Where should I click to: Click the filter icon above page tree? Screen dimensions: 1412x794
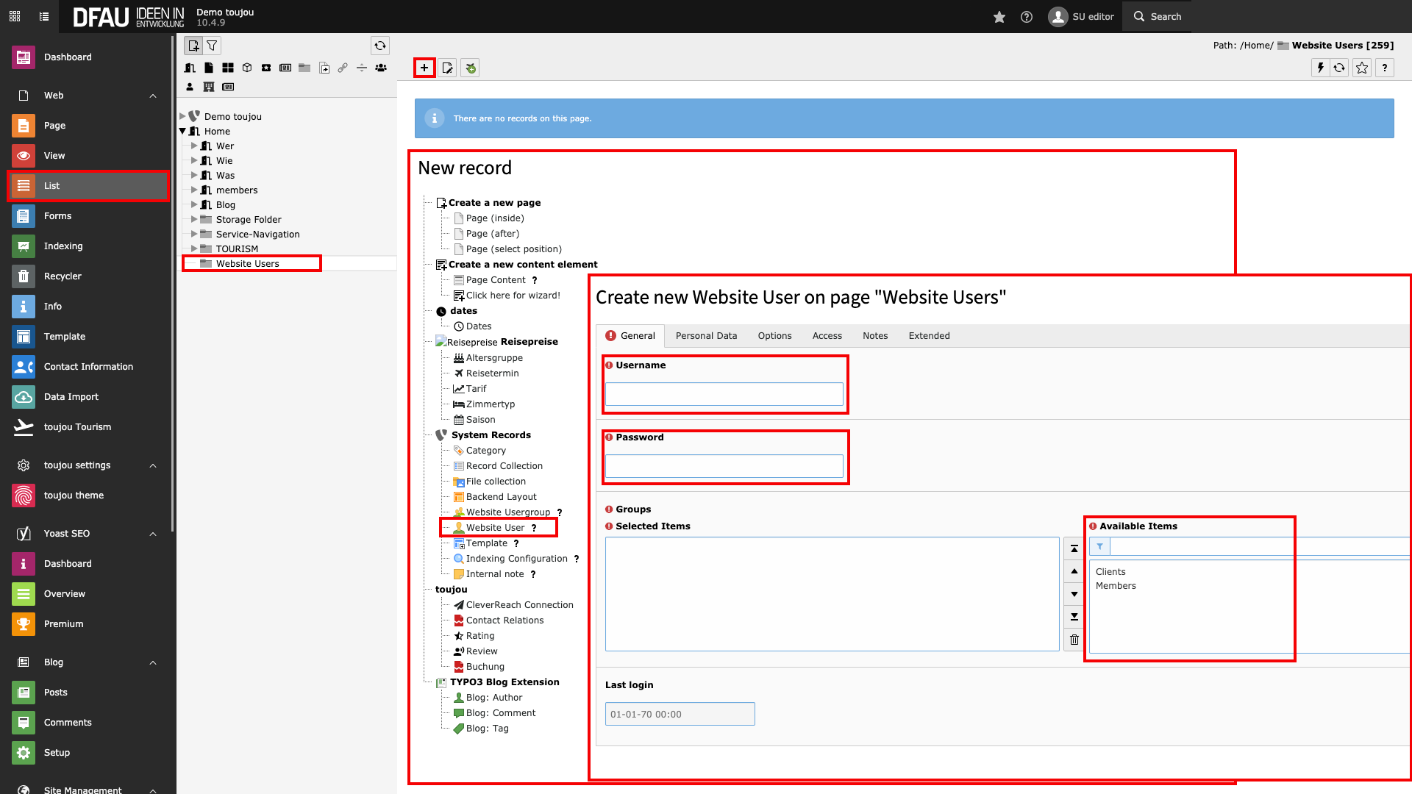(212, 46)
